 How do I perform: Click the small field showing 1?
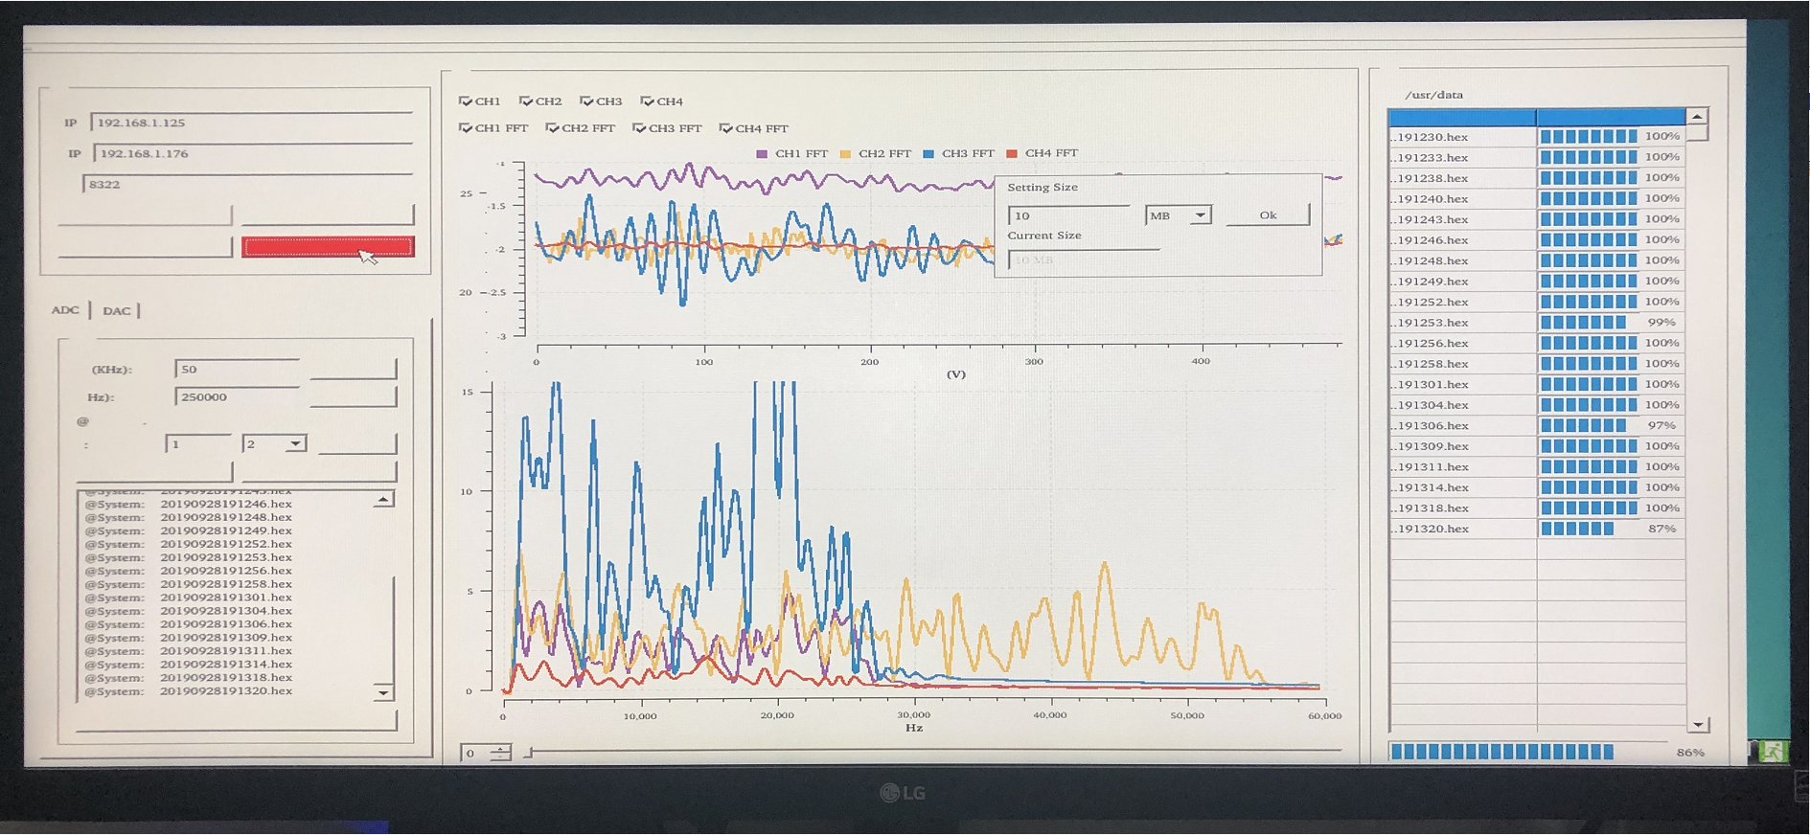198,444
